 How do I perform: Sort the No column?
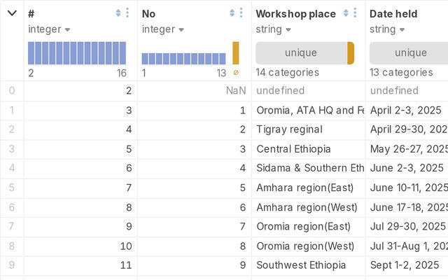pos(232,13)
